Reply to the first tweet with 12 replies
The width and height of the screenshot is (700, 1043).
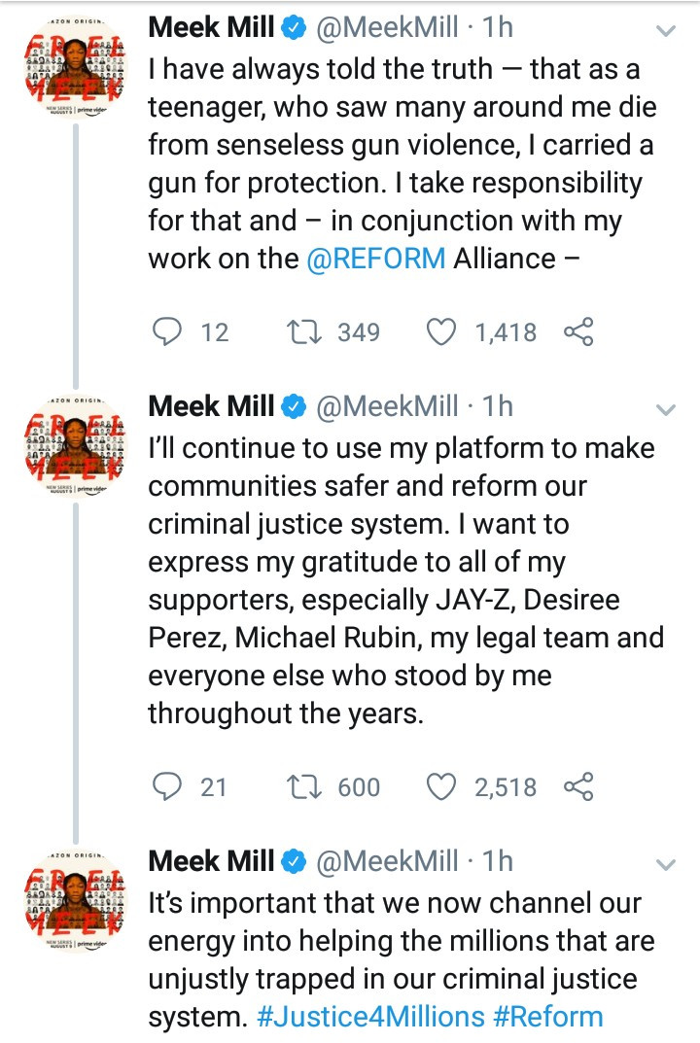pos(168,332)
